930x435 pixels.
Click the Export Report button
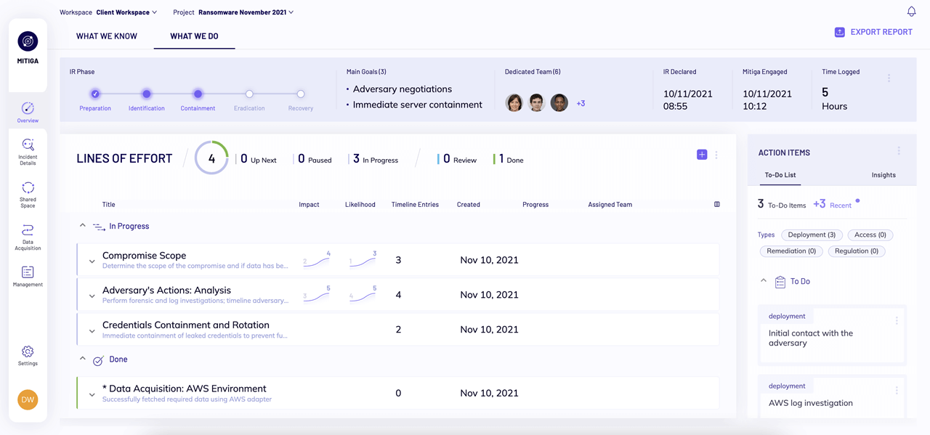click(873, 32)
